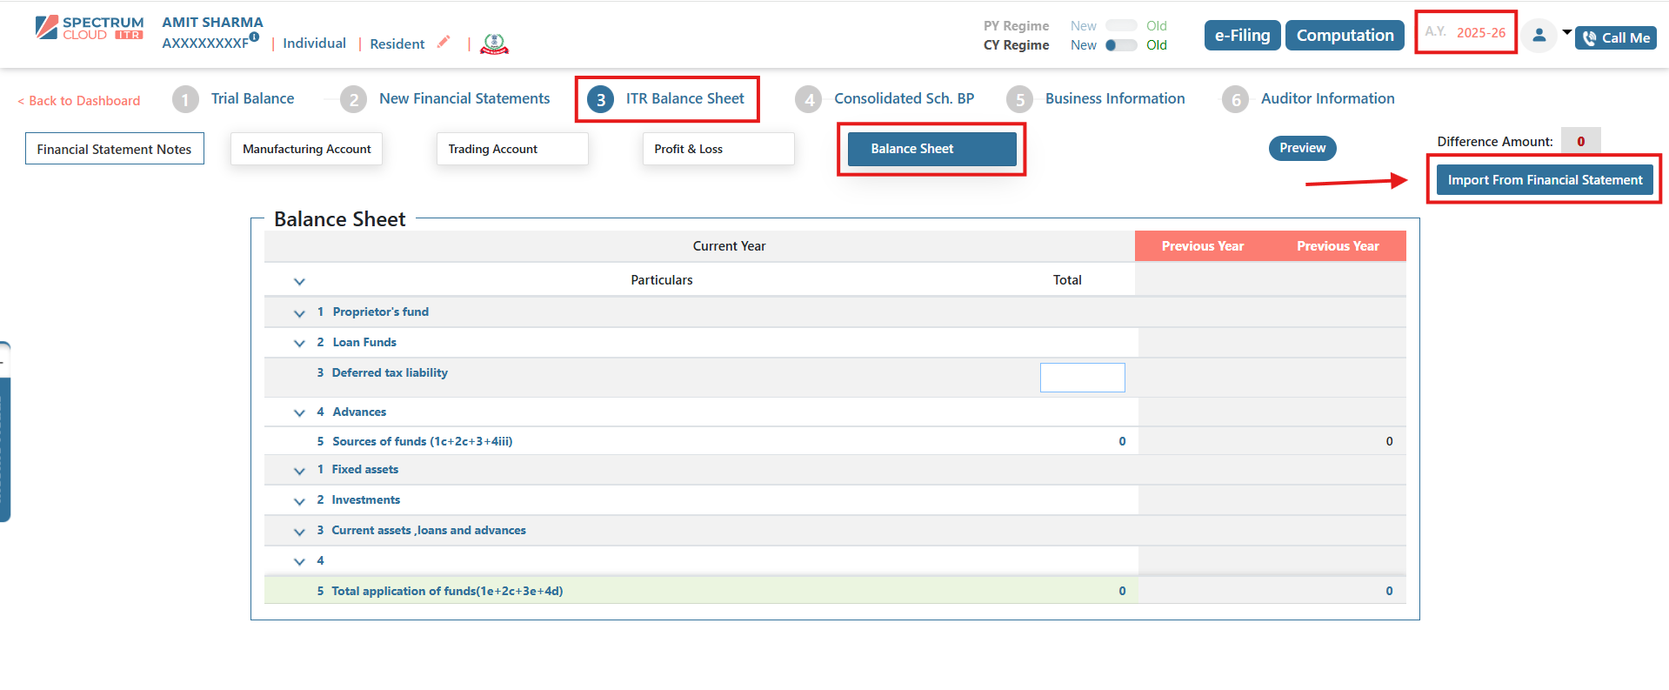The width and height of the screenshot is (1669, 690).
Task: Switch to the Profit & Loss tab
Action: pos(718,149)
